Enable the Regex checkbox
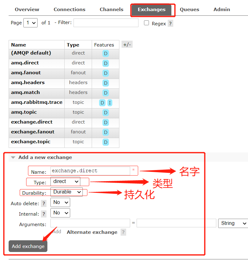The width and height of the screenshot is (248, 260). 146,23
